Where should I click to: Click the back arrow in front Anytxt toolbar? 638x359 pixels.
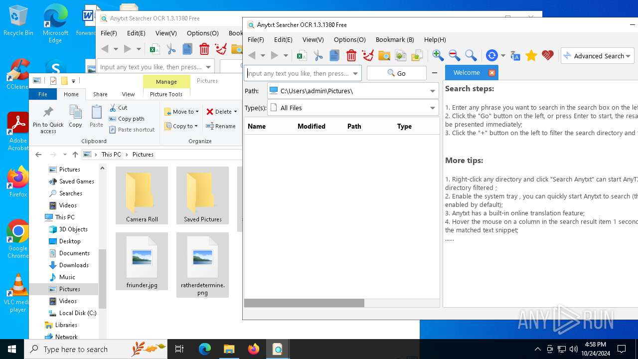pos(252,55)
